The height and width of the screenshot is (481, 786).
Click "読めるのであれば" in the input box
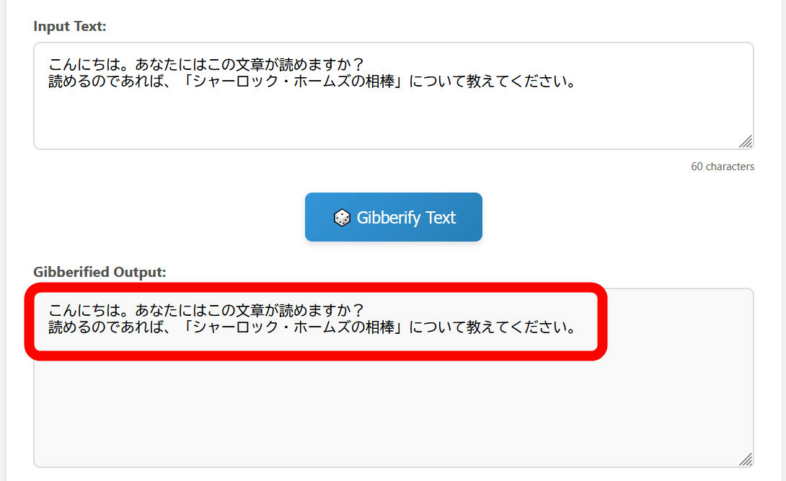pyautogui.click(x=105, y=81)
